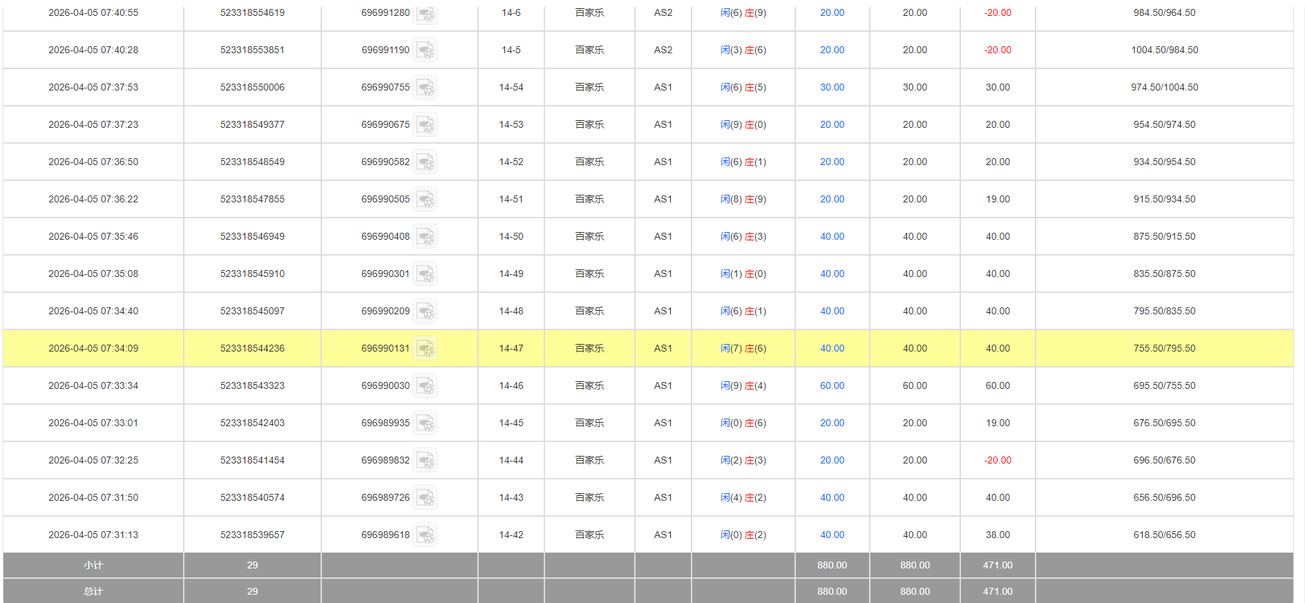Play video record for round 696990675
Viewport: 1305px width, 603px height.
tap(425, 125)
